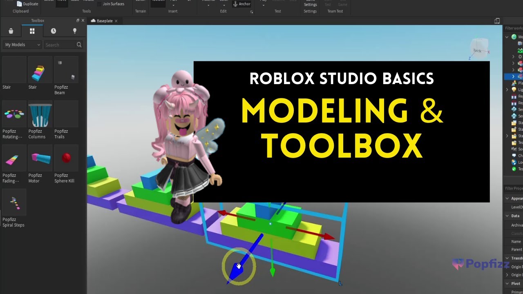Open the Material dropdown arrow in Edit group
523x294 pixels.
[208, 5]
